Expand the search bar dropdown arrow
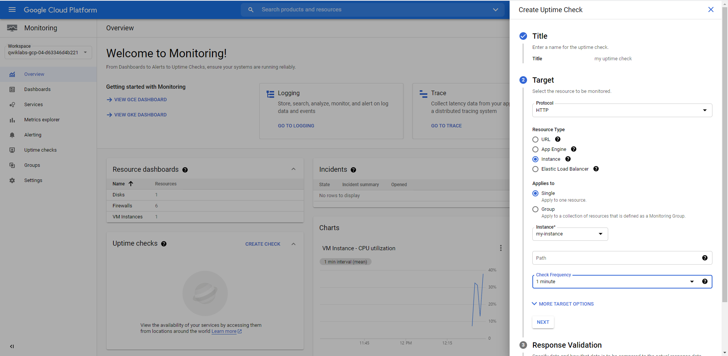728x356 pixels. [x=496, y=10]
